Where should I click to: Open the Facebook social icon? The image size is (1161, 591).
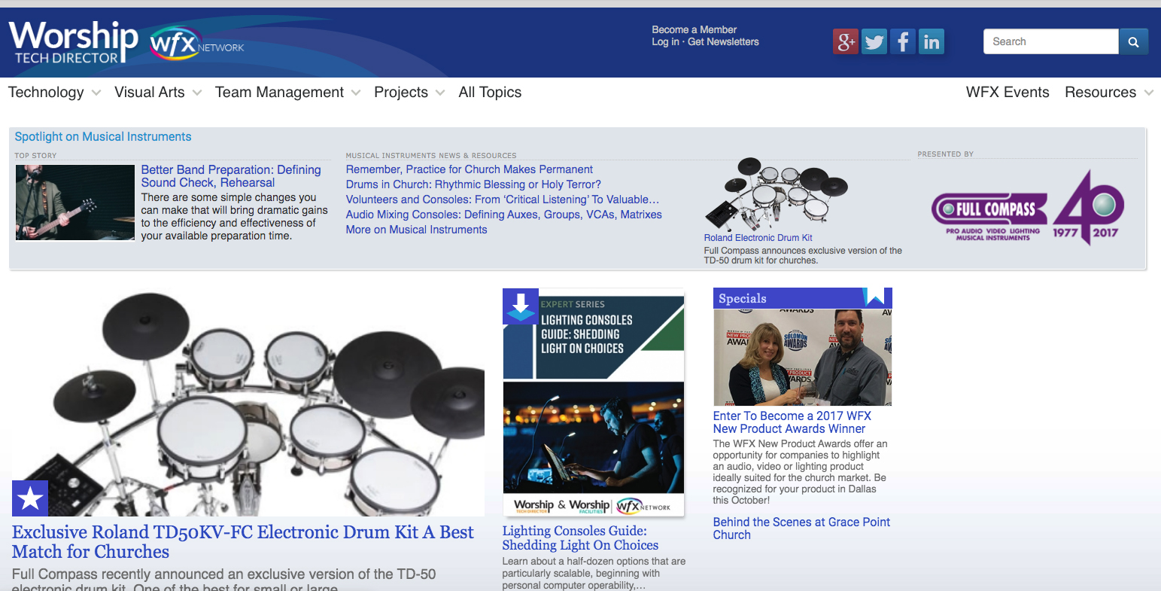pyautogui.click(x=902, y=41)
